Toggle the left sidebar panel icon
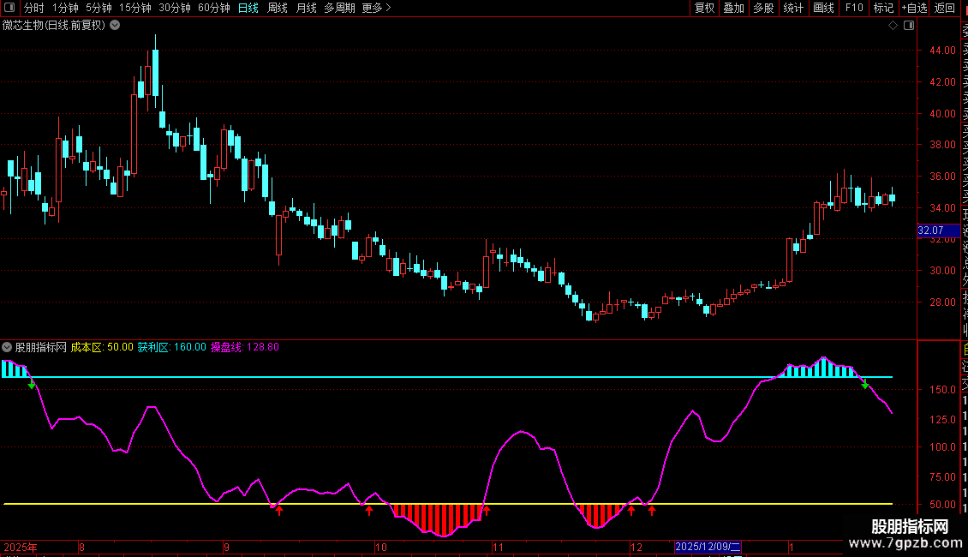 (x=10, y=8)
